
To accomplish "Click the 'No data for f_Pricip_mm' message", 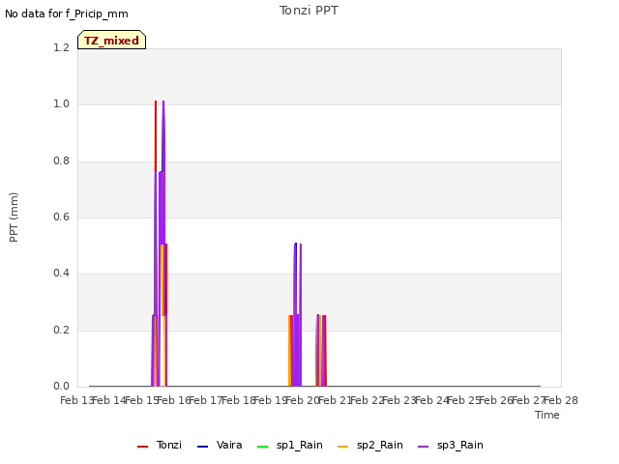I will tap(67, 14).
